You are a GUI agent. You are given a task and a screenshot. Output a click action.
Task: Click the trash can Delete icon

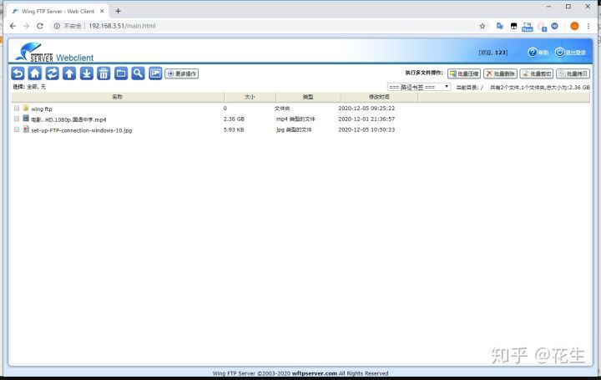(104, 73)
